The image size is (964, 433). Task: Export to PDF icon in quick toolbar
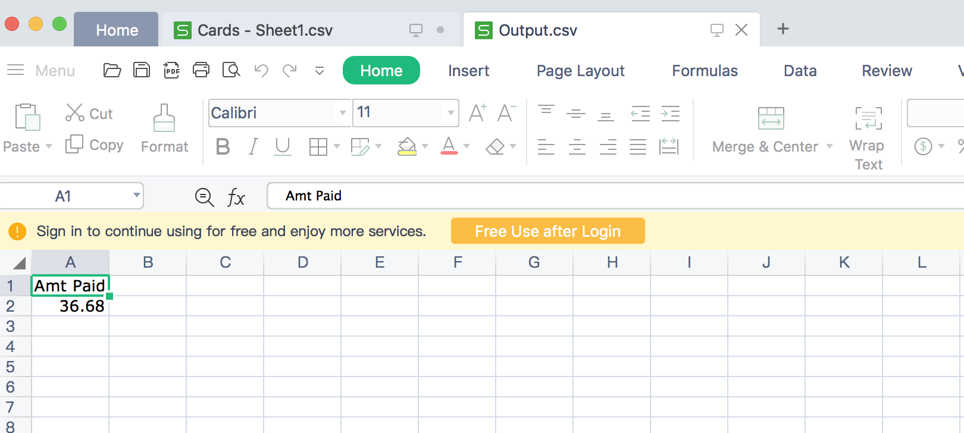click(x=171, y=70)
